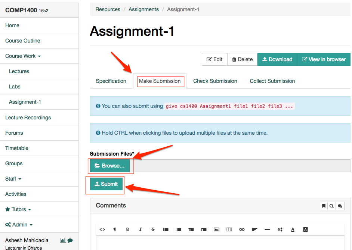Open Home in sidebar

(39, 25)
